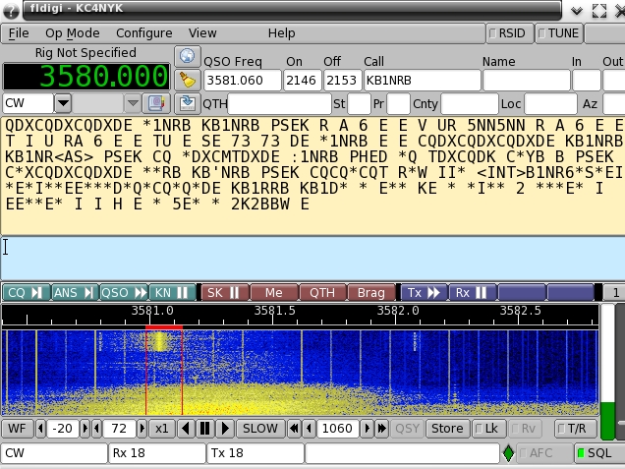Click the CQ macro button

pyautogui.click(x=25, y=292)
